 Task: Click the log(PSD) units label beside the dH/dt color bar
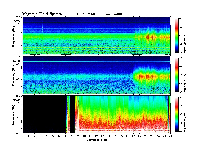(185, 44)
